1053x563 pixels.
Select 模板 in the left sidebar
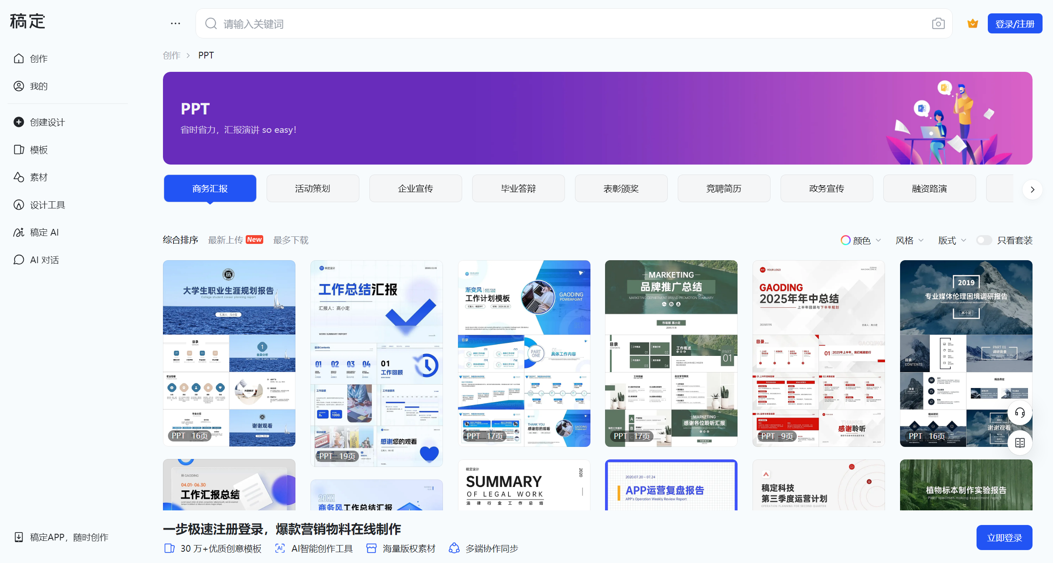pyautogui.click(x=38, y=150)
